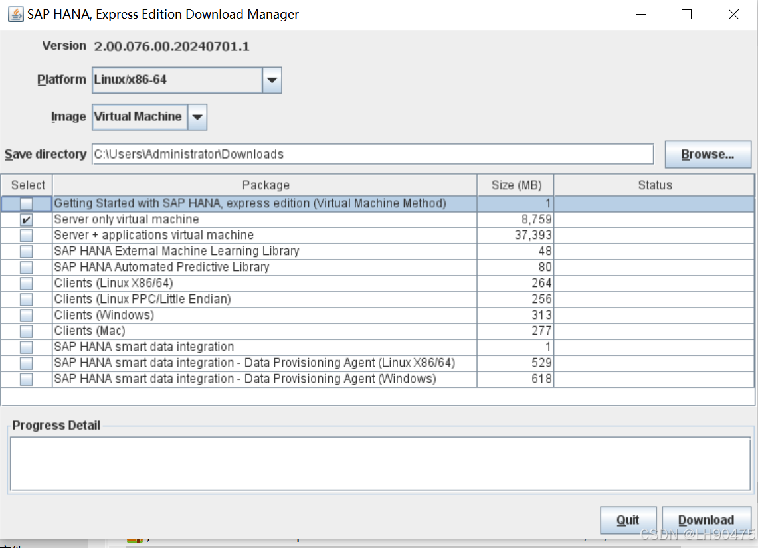
Task: Click the Browse... button
Action: [x=708, y=155]
